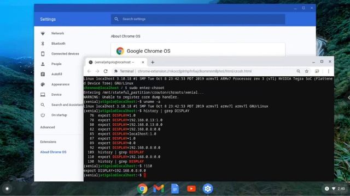This screenshot has width=350, height=196.
Task: Click the clipboard icon beside Autofill
Action: (x=43, y=74)
